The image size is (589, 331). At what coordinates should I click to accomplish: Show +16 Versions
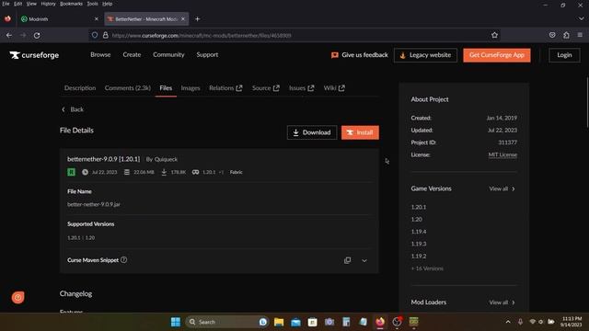point(427,268)
